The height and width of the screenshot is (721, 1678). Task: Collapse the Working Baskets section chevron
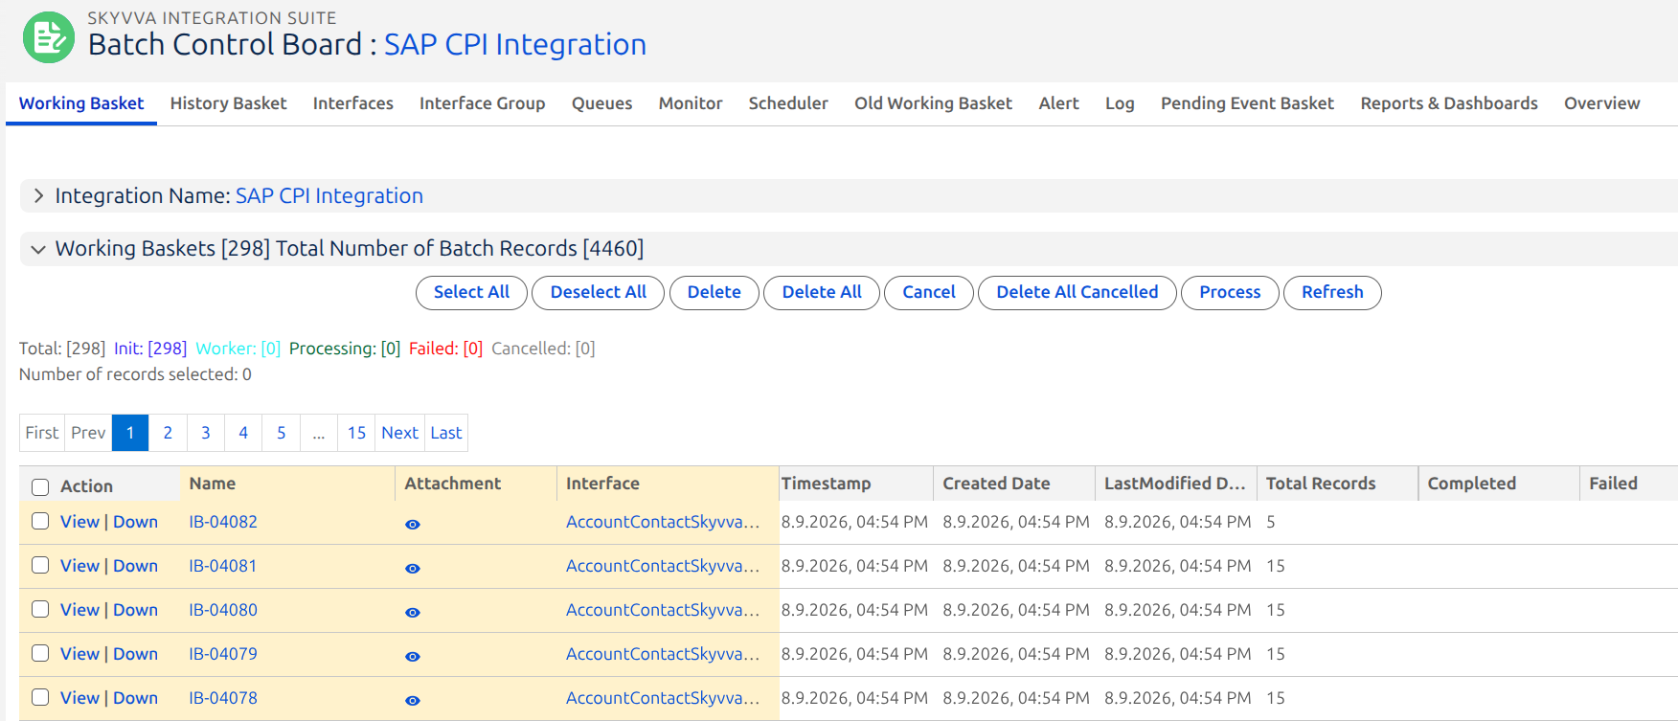click(38, 249)
